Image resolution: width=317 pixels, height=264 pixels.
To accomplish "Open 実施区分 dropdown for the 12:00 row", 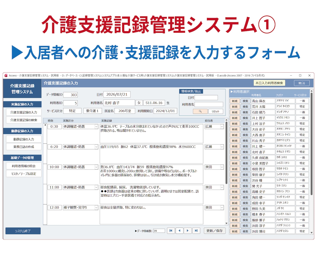I will [96, 208].
